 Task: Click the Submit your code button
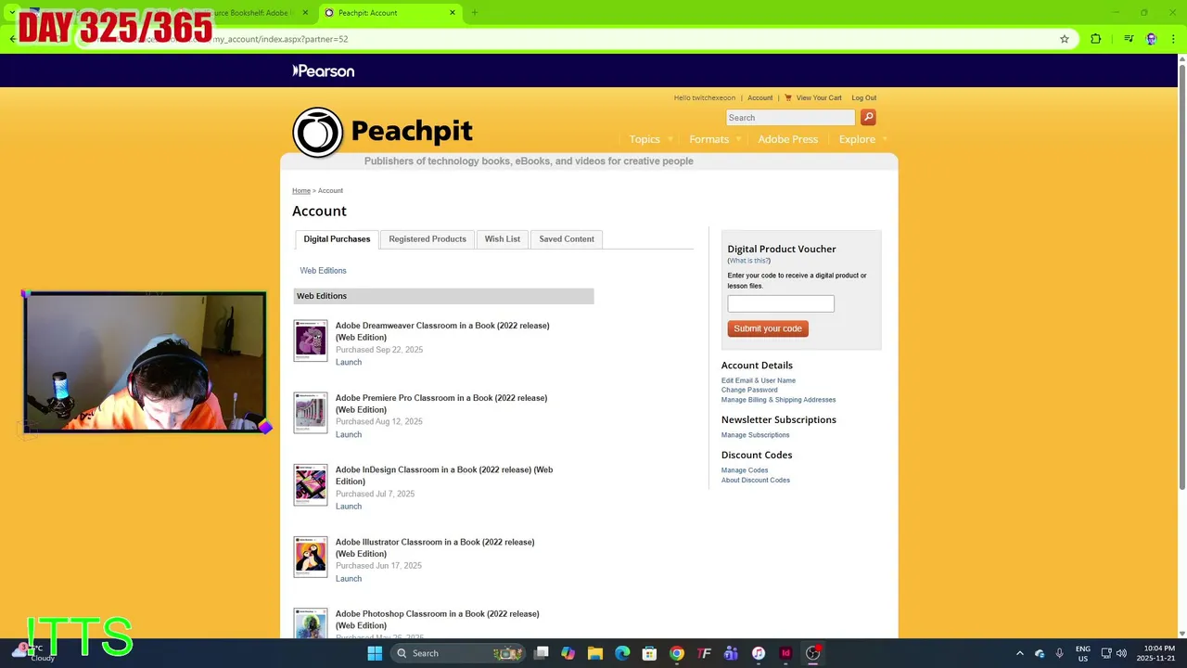pyautogui.click(x=768, y=328)
